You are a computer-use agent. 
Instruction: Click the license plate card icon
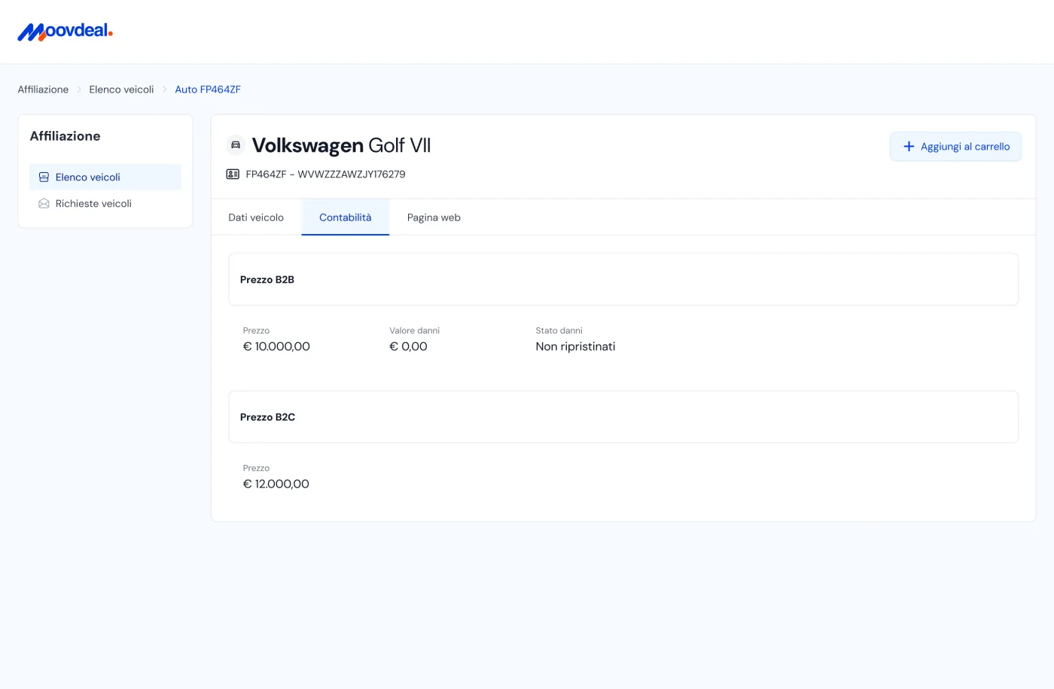point(233,175)
